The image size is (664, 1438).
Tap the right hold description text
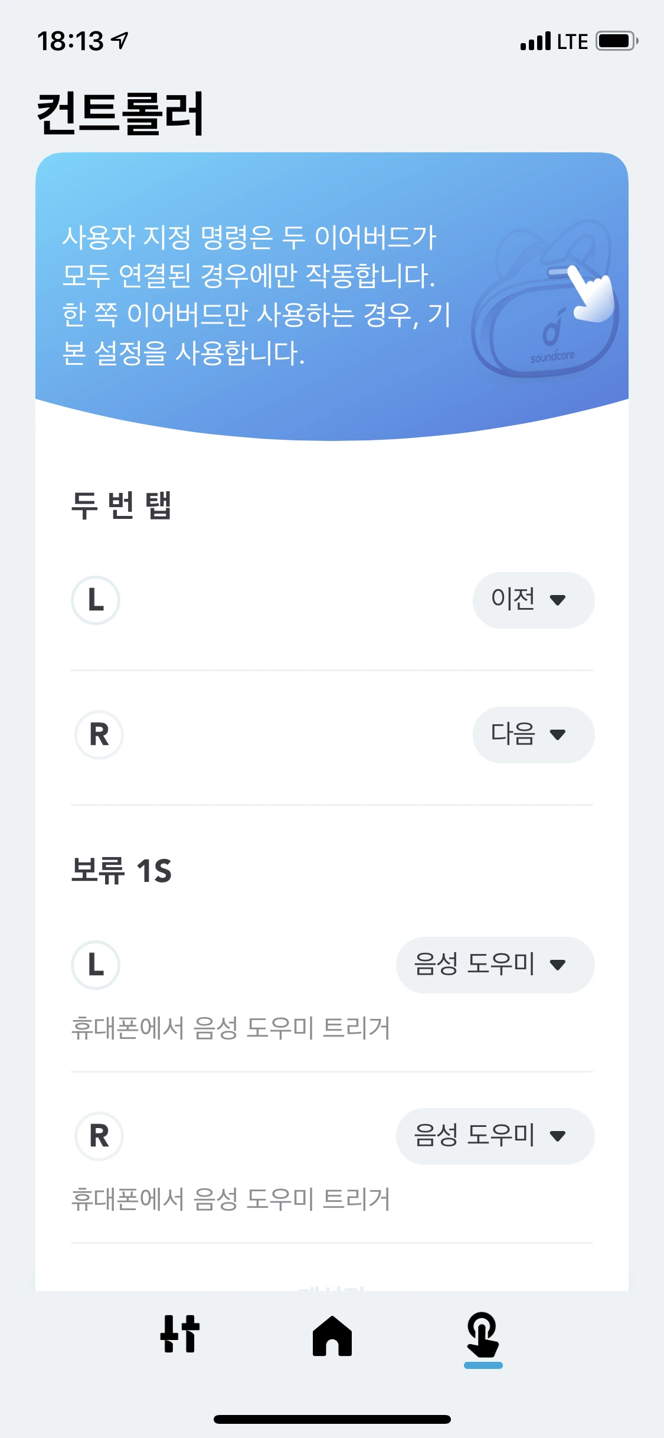230,1200
